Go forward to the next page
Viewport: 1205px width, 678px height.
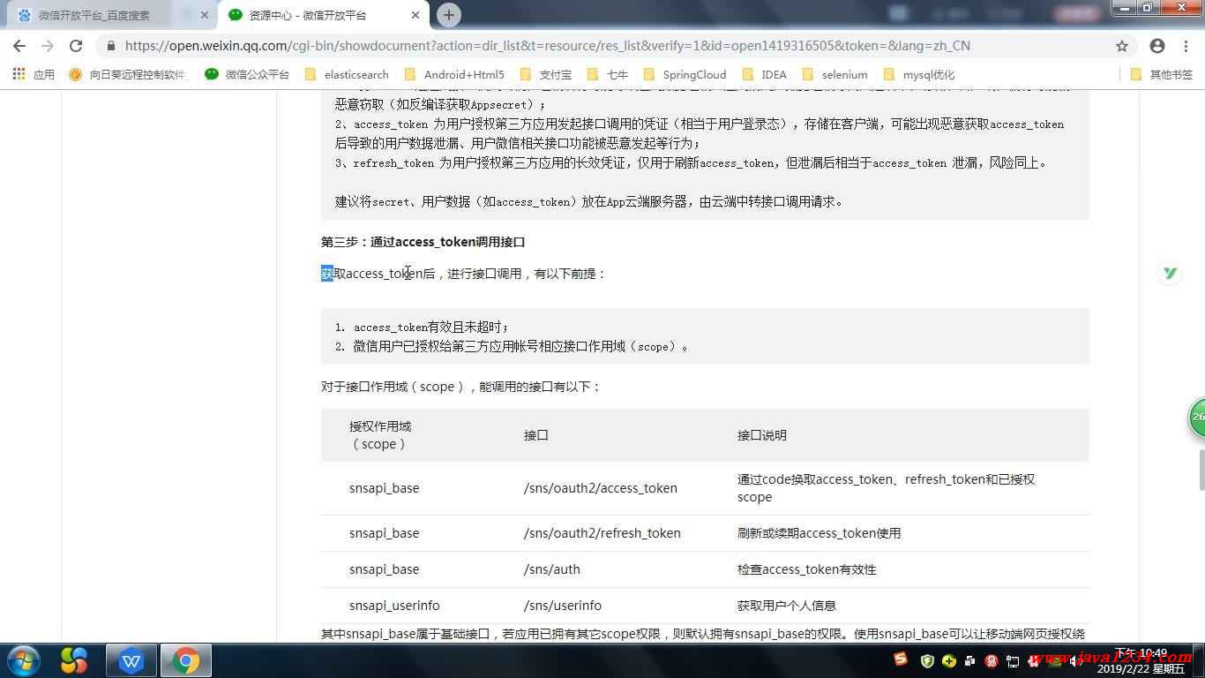[x=48, y=46]
